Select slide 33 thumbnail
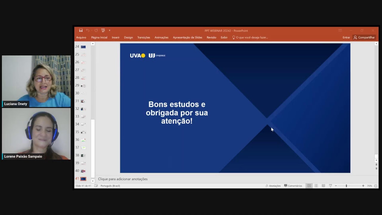382x215 pixels. 83,117
